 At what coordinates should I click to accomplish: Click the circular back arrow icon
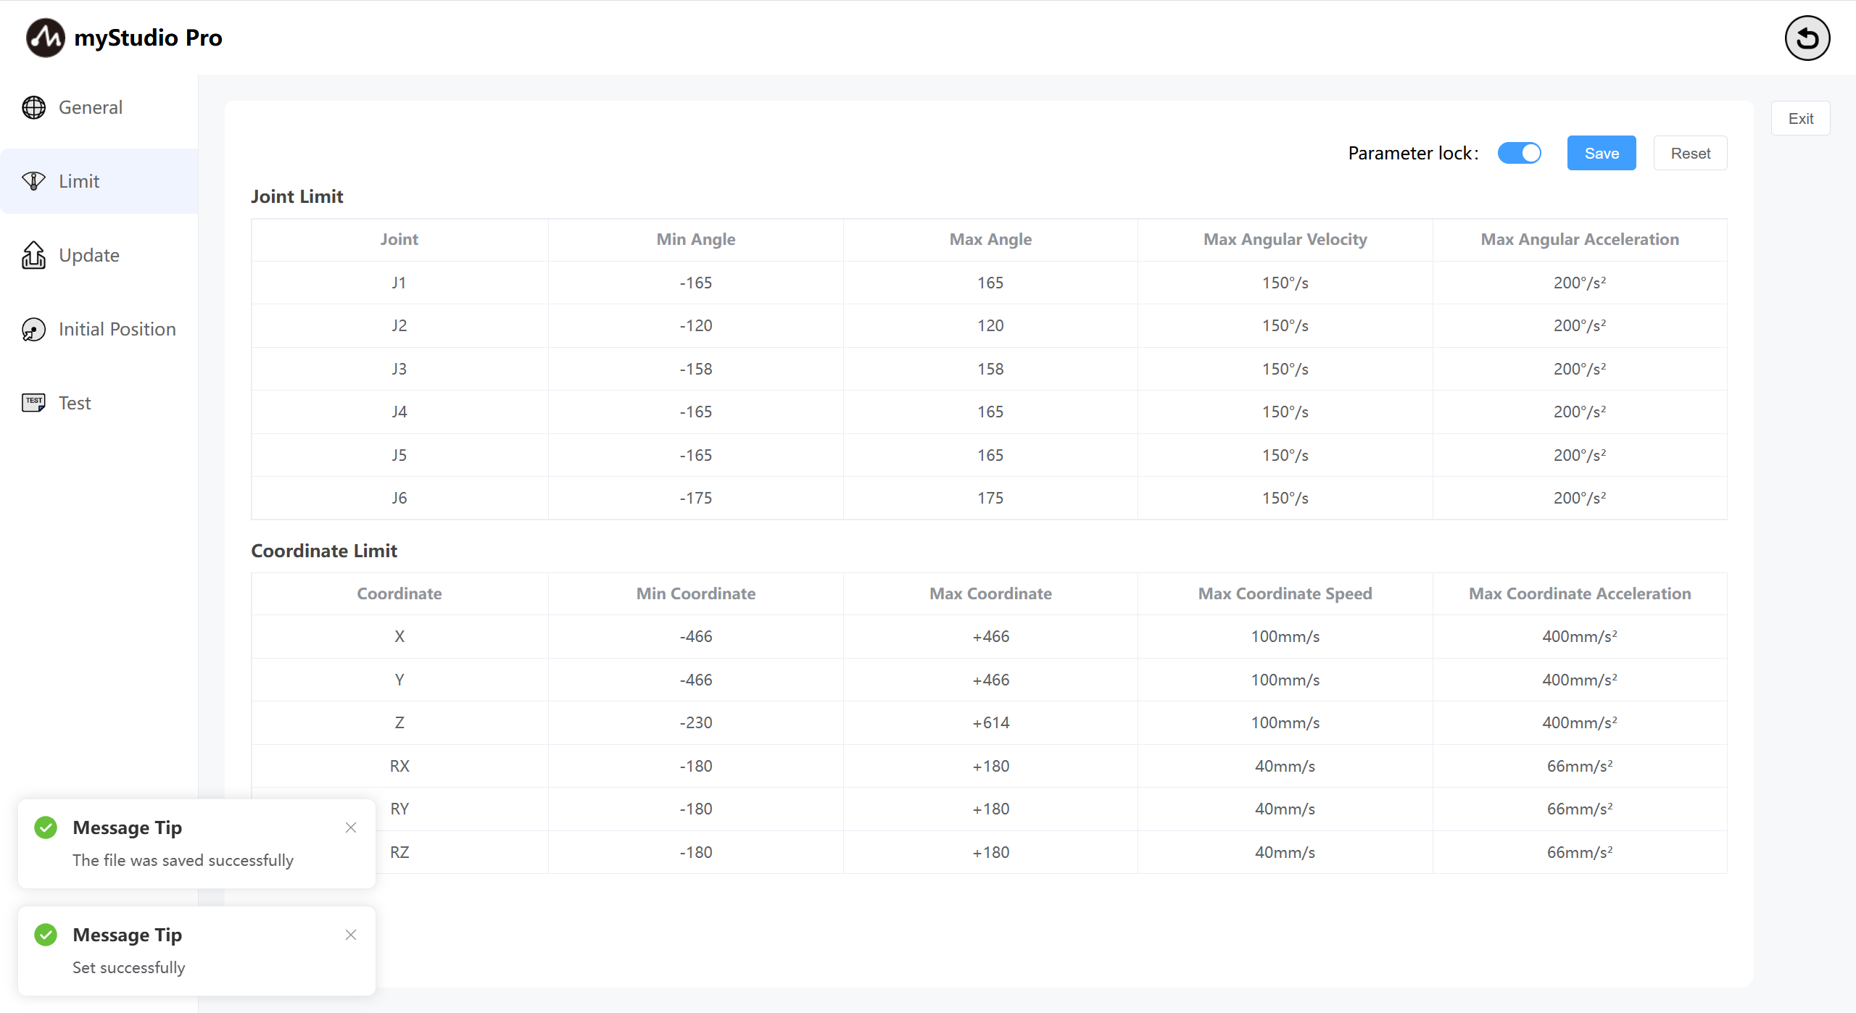[x=1807, y=38]
